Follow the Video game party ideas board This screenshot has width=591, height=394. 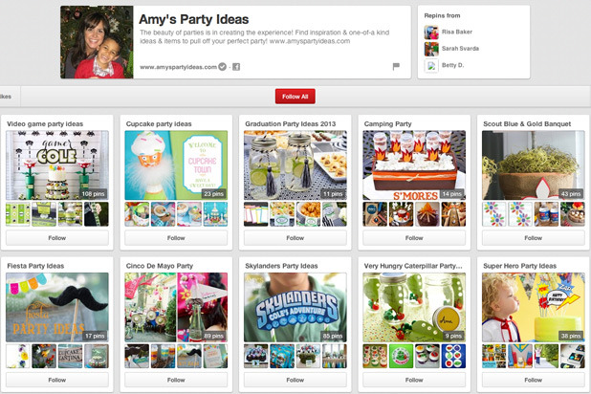[56, 237]
